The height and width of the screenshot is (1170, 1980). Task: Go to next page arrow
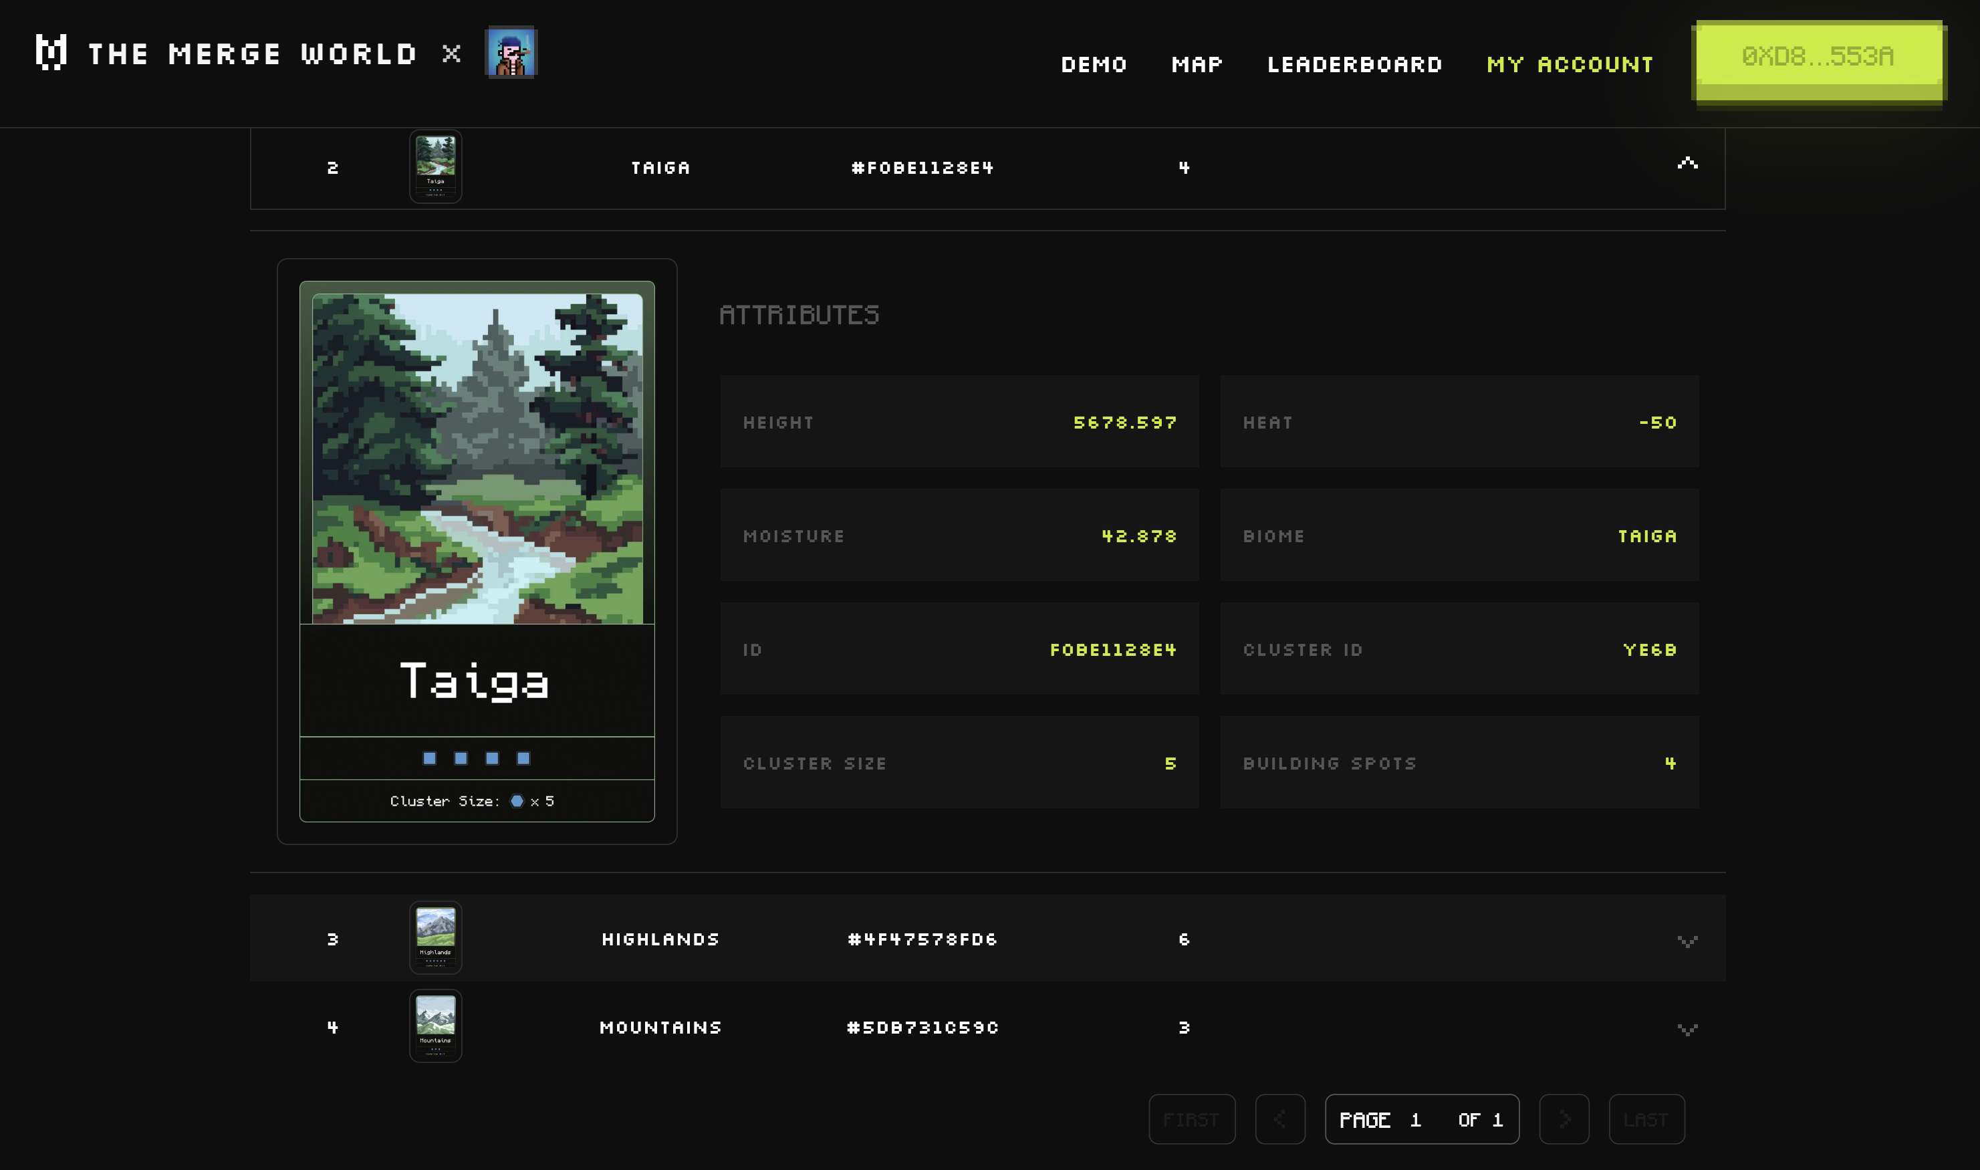coord(1564,1120)
